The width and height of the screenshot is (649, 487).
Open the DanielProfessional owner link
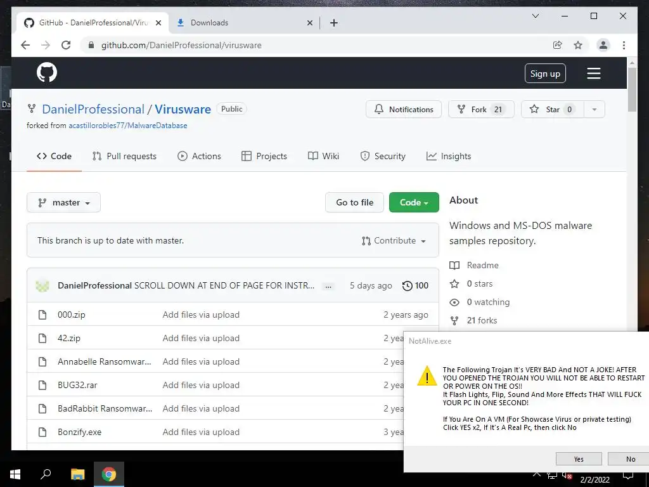93,109
